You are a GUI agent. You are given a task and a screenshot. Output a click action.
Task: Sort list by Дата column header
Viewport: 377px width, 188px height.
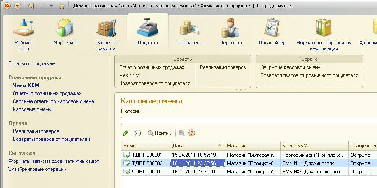(197, 145)
